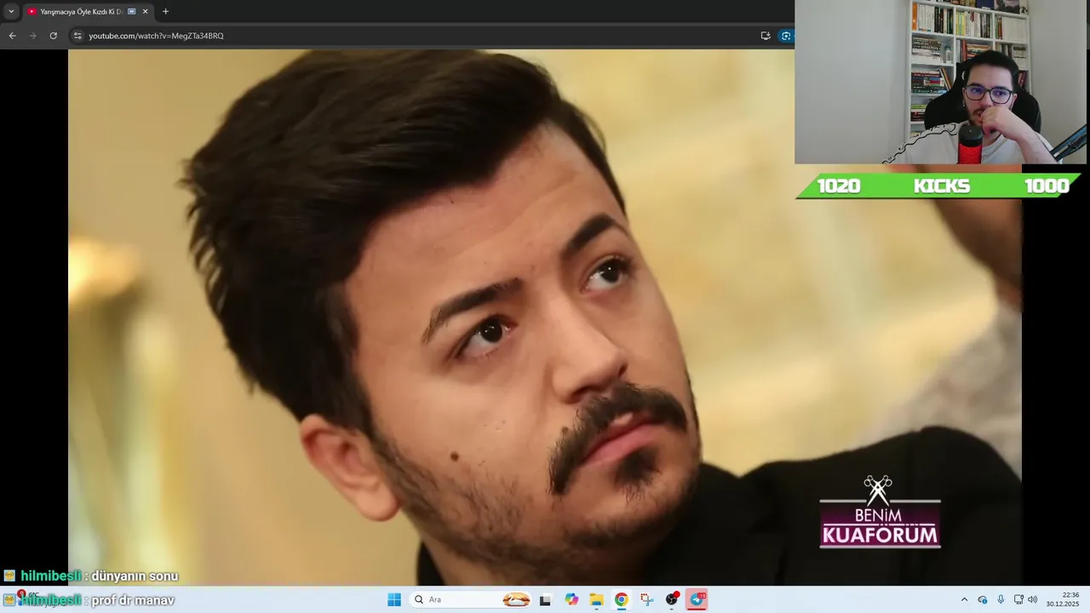
Task: Open the tab search dropdown arrow
Action: pyautogui.click(x=11, y=12)
